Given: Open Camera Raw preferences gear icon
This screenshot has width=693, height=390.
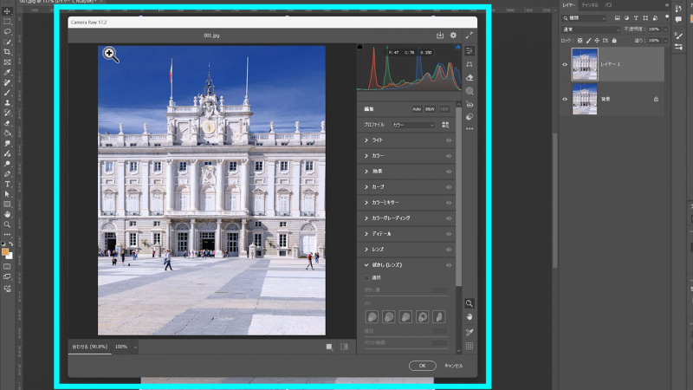Looking at the screenshot, I should (453, 36).
